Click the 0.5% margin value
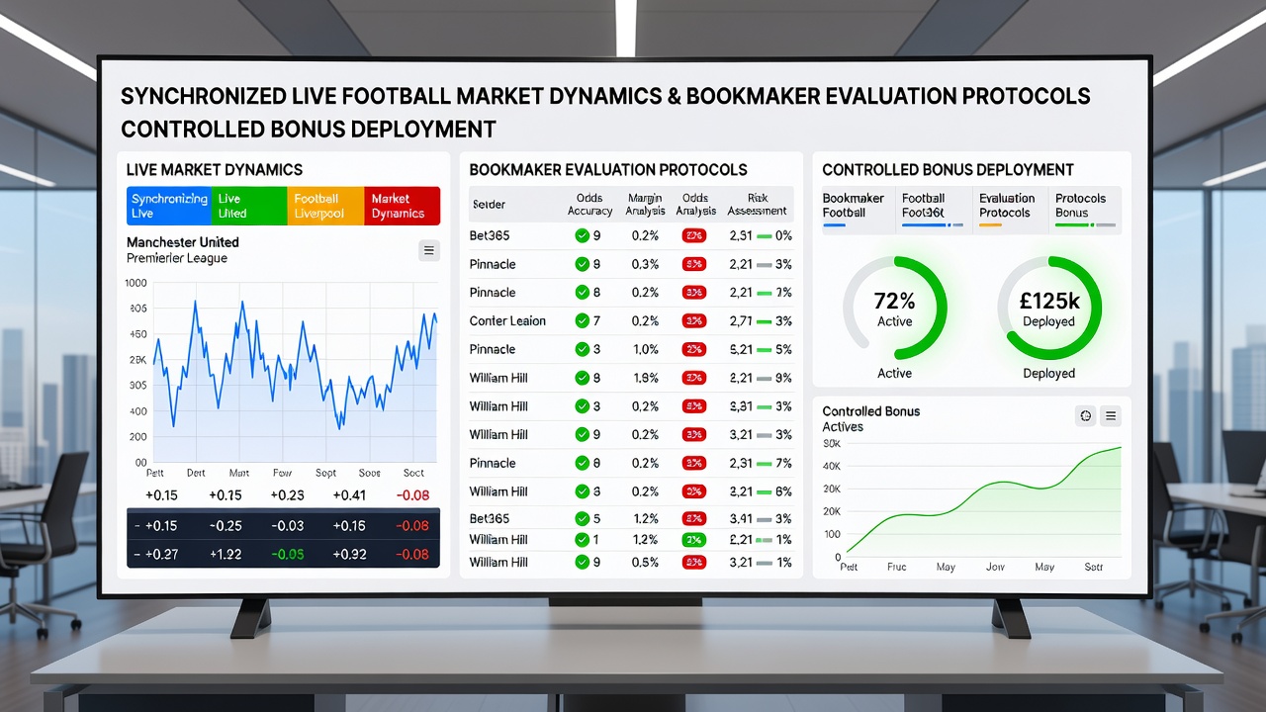Screen dimensions: 1266x712 tap(645, 562)
